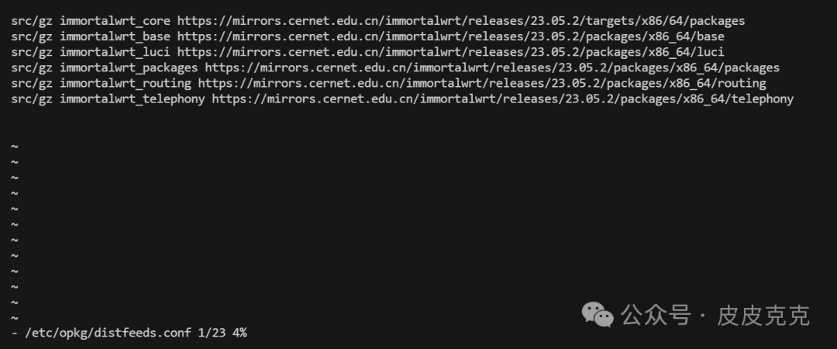The width and height of the screenshot is (837, 349).
Task: Click the URL ending in x86_64/luci
Action: pyautogui.click(x=451, y=53)
